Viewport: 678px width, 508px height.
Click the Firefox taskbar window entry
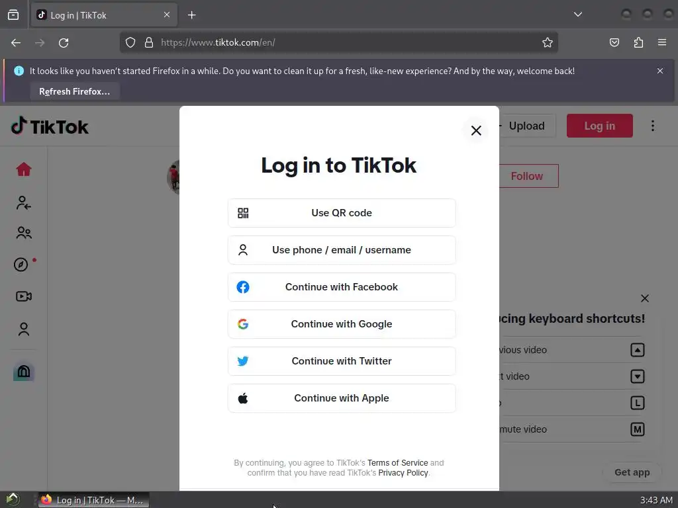pyautogui.click(x=94, y=500)
